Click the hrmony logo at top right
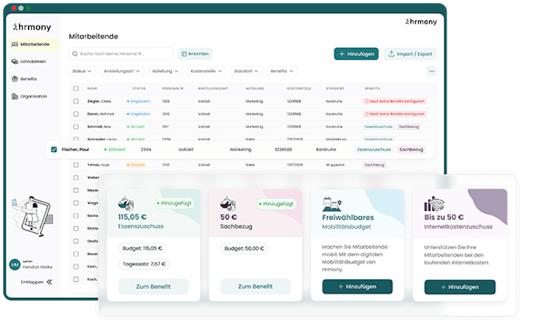 (421, 22)
